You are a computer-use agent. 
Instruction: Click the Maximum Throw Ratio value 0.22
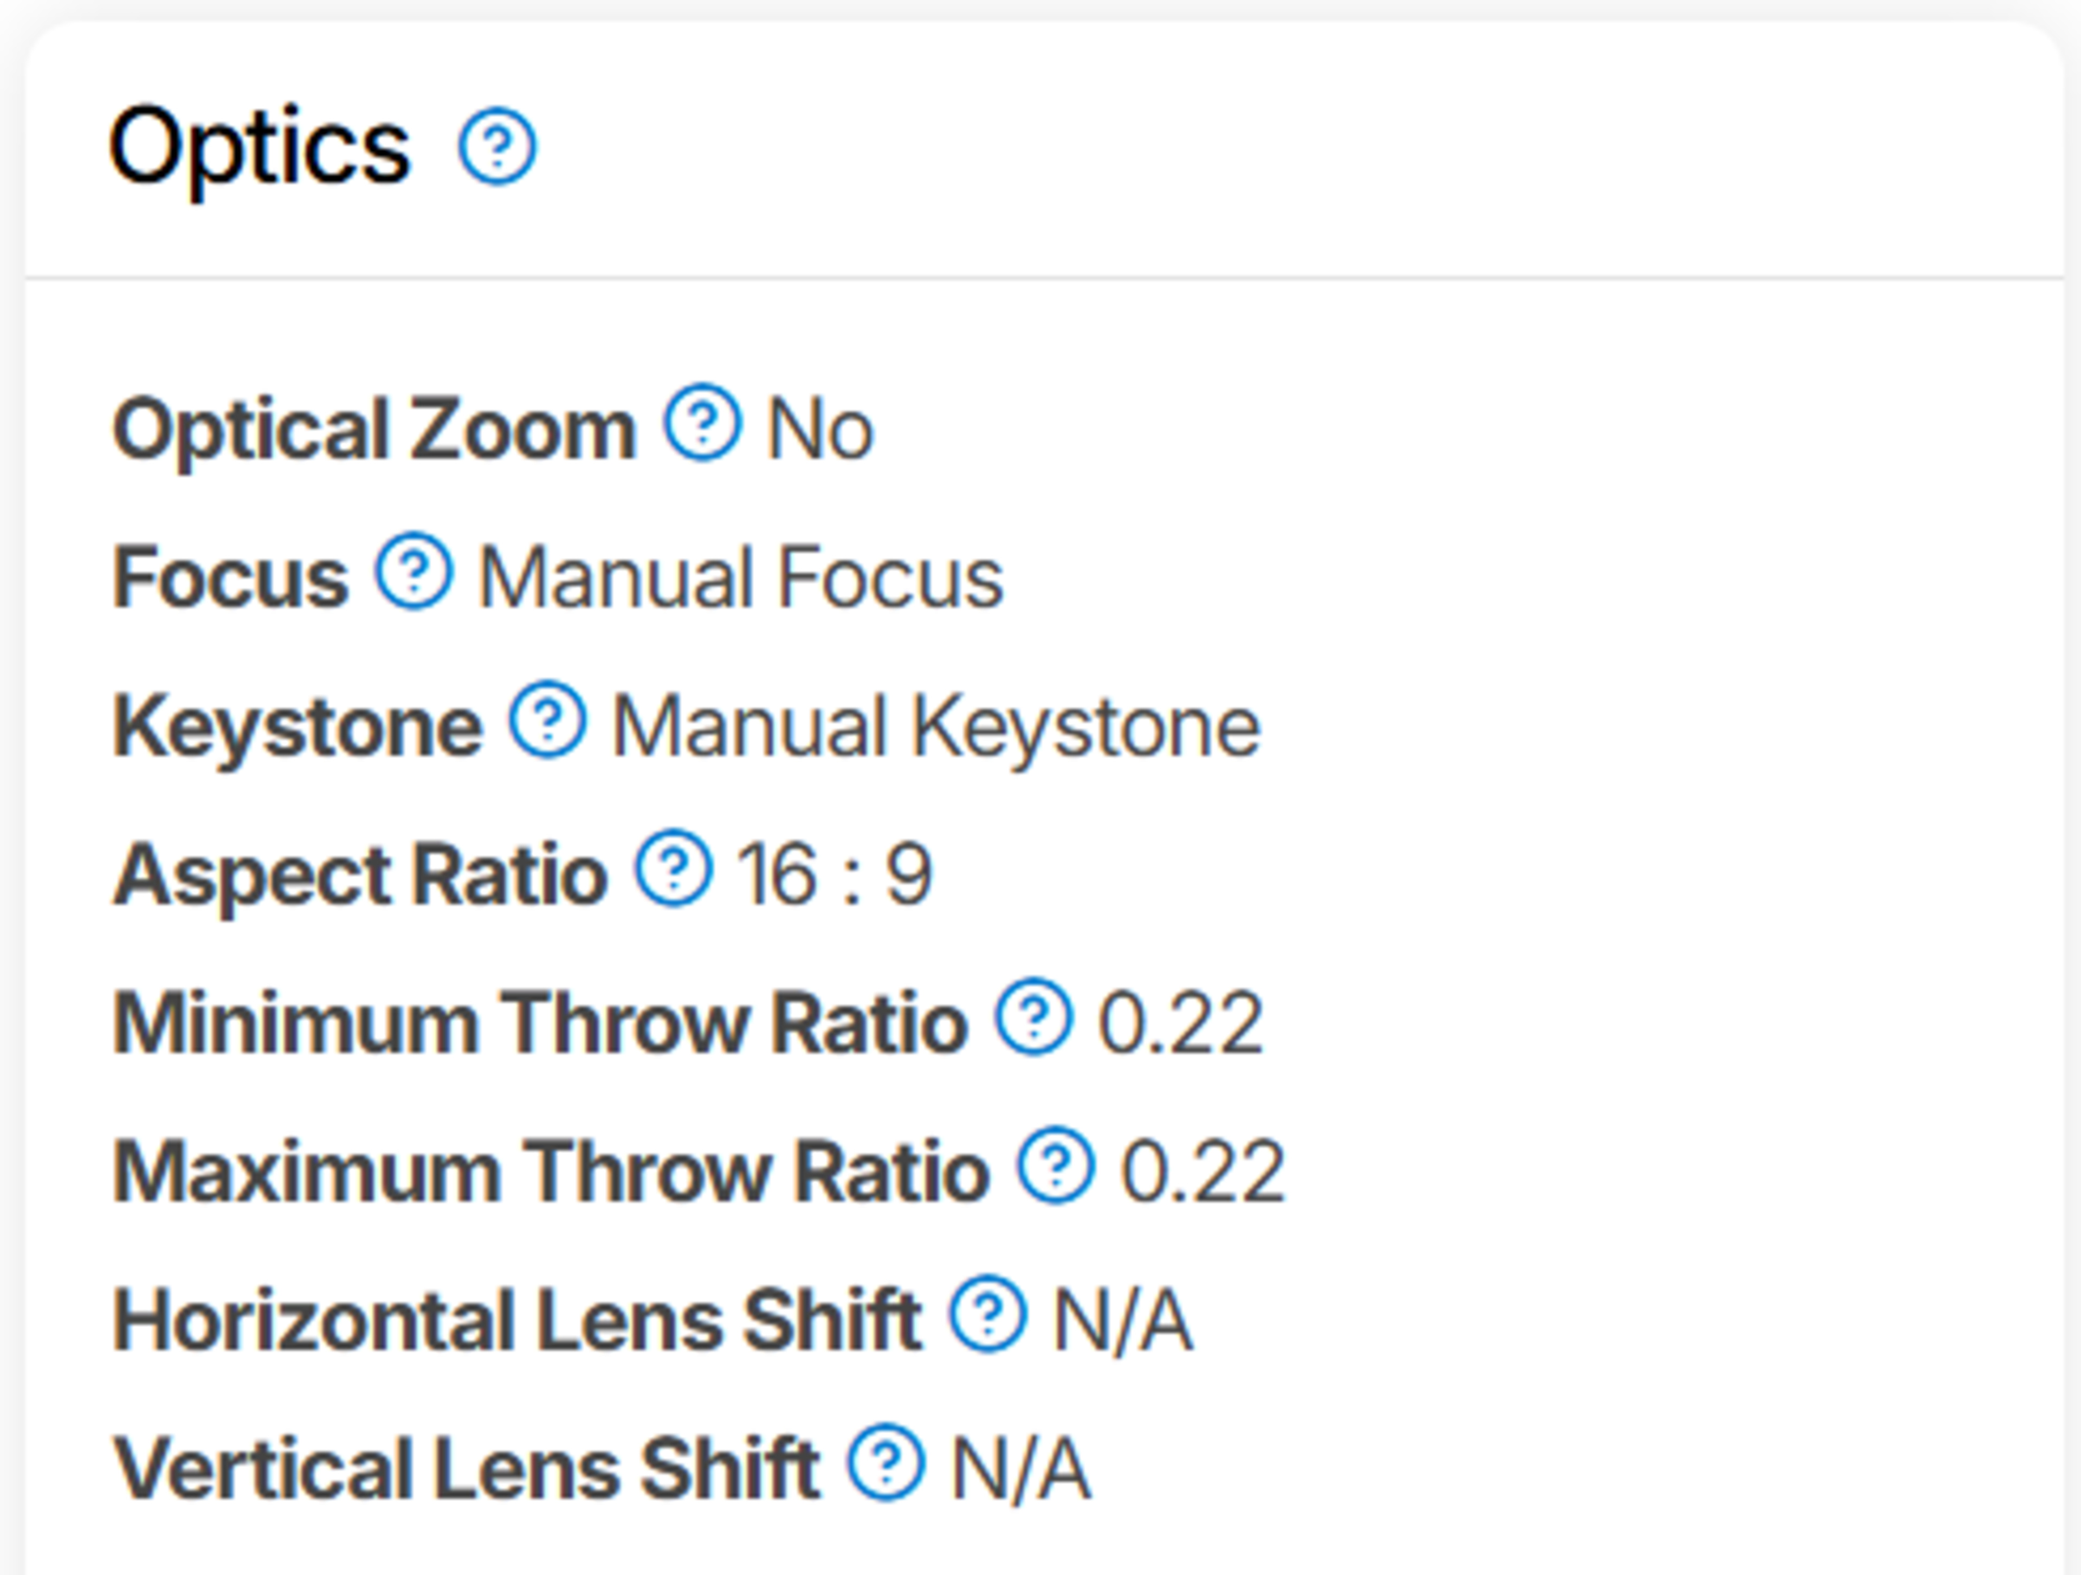point(1203,1171)
